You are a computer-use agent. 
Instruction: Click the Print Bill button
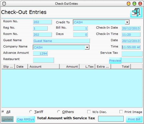pyautogui.click(x=134, y=119)
